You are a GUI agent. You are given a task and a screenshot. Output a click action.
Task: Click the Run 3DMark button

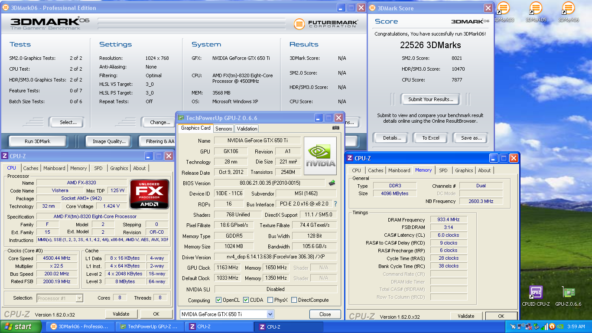[38, 141]
